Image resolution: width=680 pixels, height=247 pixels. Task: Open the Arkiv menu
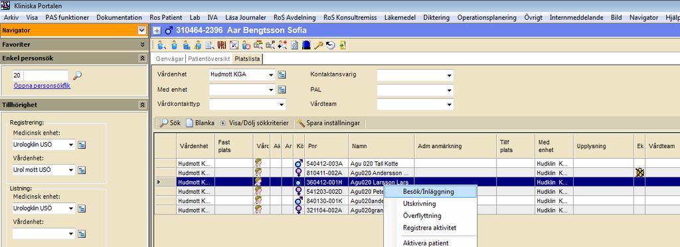[x=11, y=17]
